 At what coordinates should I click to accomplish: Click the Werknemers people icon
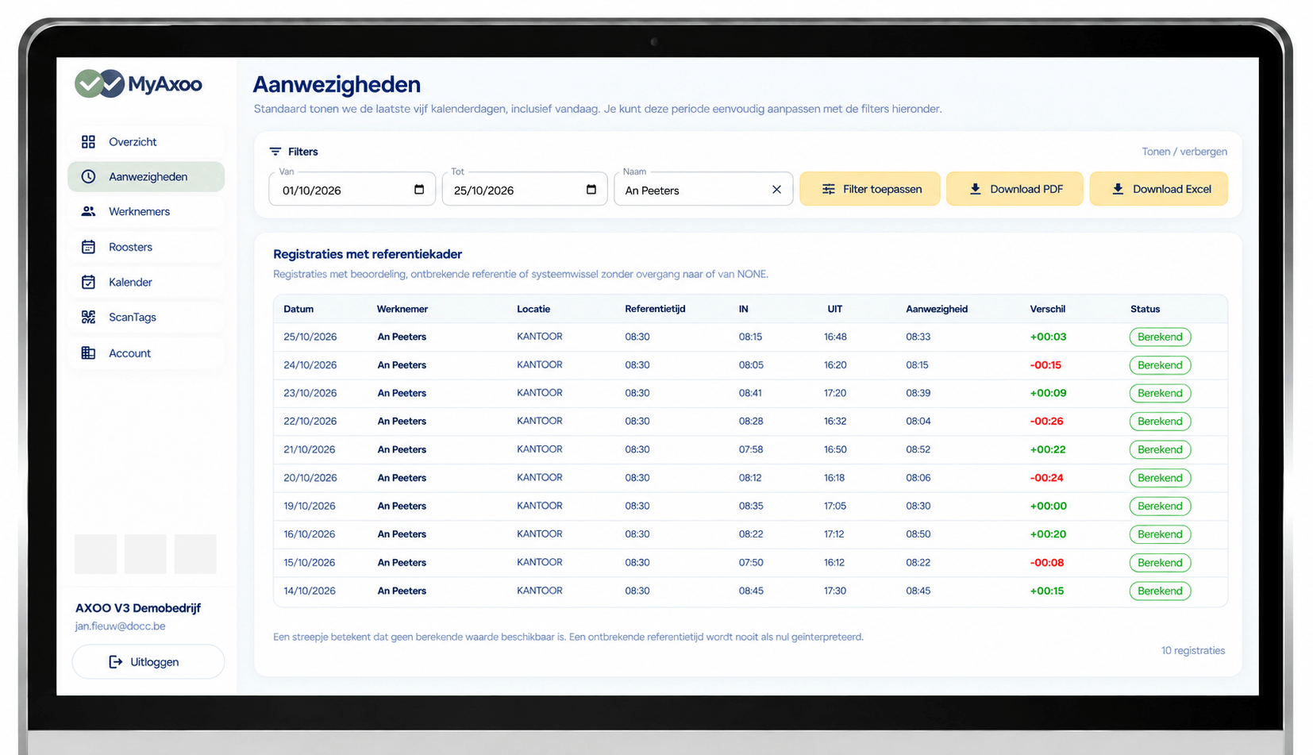pos(88,211)
